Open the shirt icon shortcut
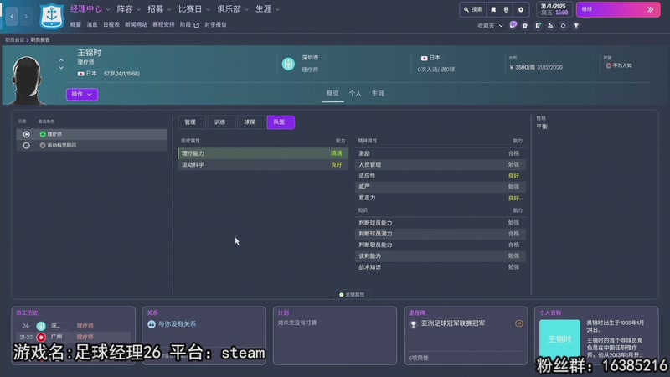The width and height of the screenshot is (670, 377). click(x=525, y=26)
